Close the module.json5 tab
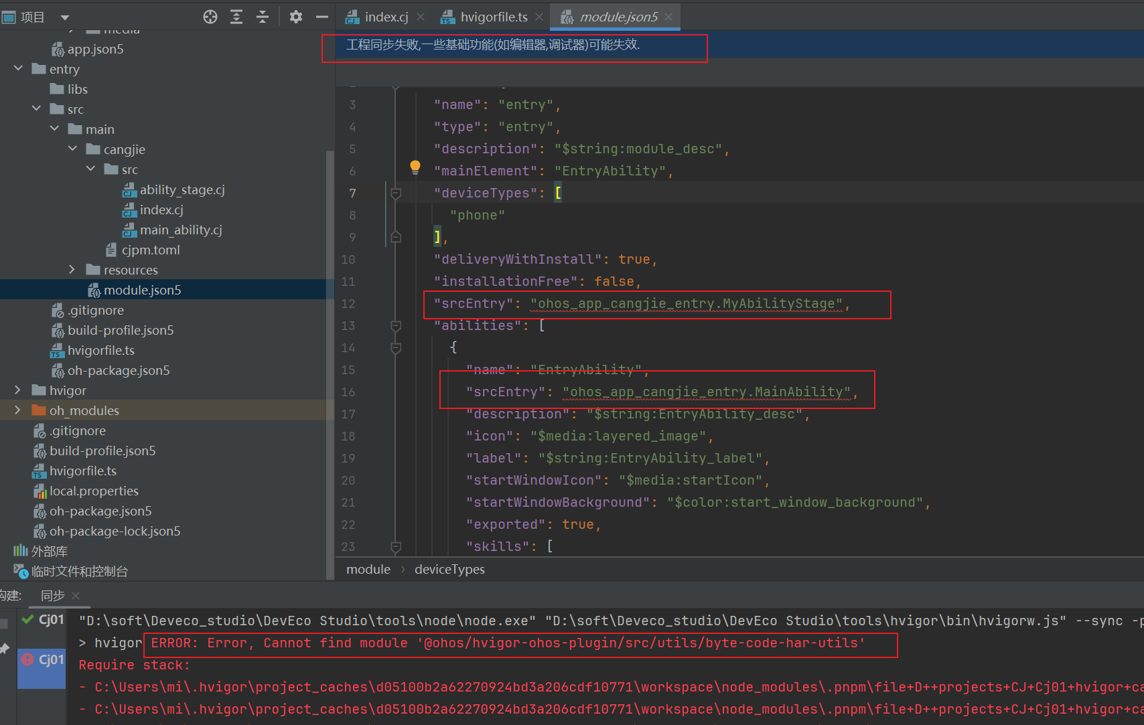The height and width of the screenshot is (725, 1144). pos(668,17)
